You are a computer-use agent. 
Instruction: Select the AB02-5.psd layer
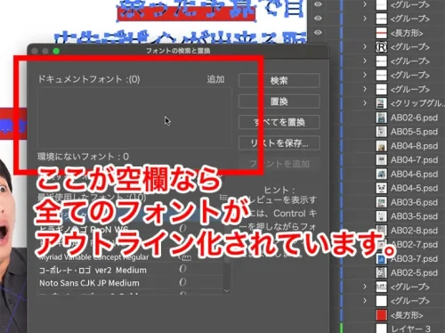pyautogui.click(x=414, y=272)
